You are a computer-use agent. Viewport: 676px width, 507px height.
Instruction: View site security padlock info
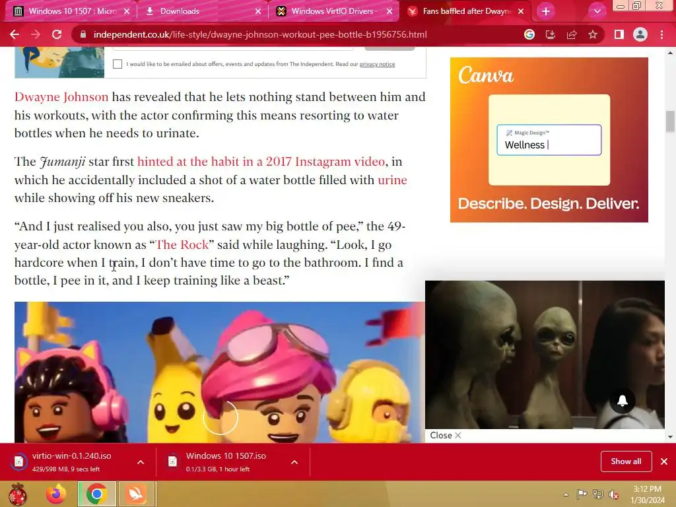coord(83,34)
